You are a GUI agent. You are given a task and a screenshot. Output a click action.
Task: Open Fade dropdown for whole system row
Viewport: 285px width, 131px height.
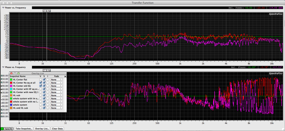[x=56, y=105]
